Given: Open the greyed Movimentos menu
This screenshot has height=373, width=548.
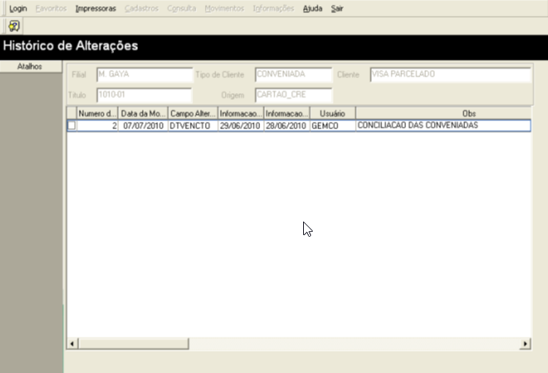Looking at the screenshot, I should 224,9.
